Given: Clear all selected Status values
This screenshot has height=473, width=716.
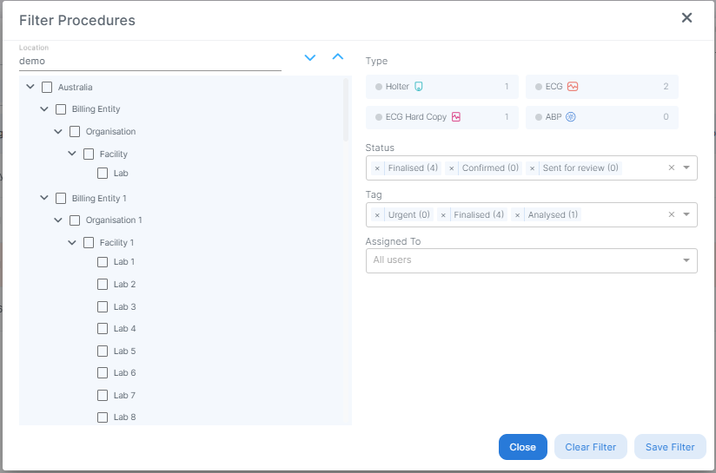Looking at the screenshot, I should (671, 168).
